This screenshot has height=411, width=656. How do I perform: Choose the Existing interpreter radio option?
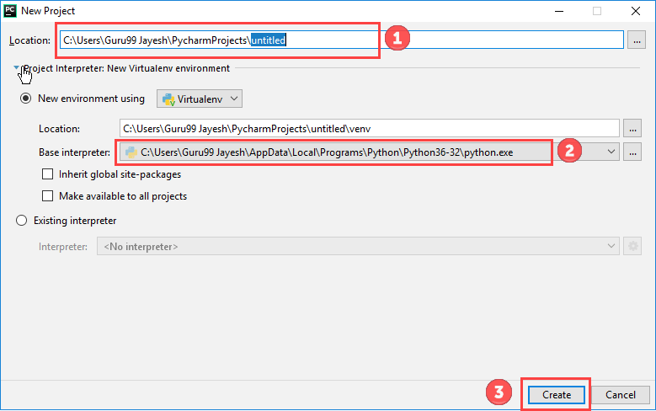click(x=22, y=221)
